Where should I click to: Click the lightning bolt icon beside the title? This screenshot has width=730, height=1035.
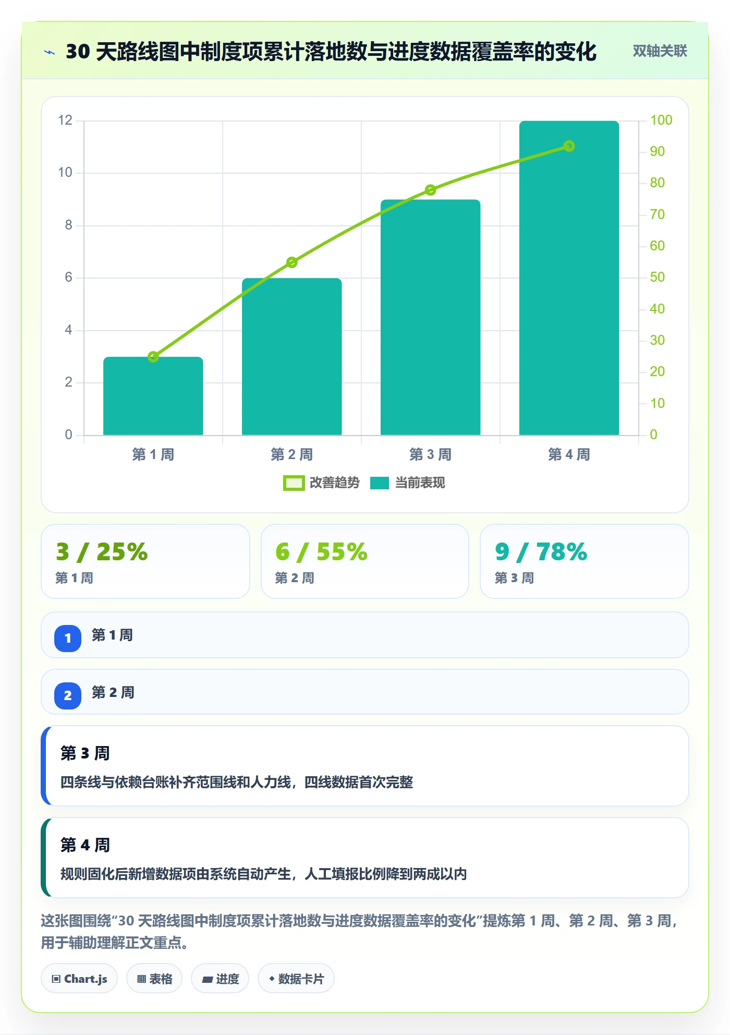(50, 52)
